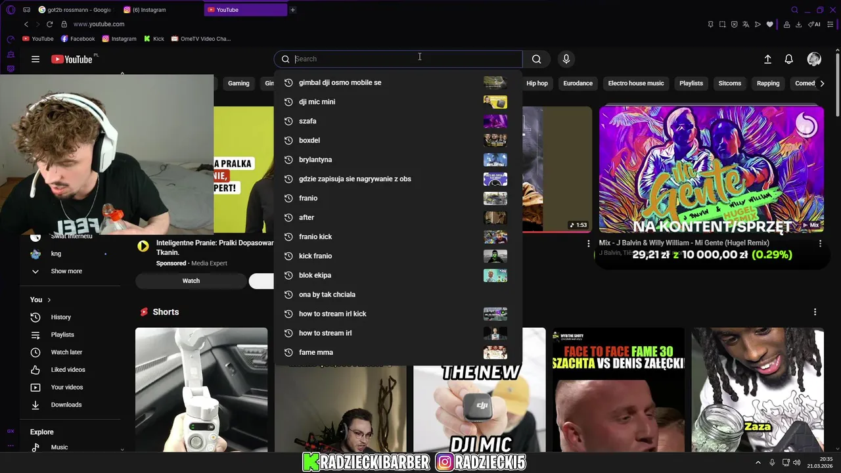
Task: Select the active YouTube browser tab
Action: [246, 10]
